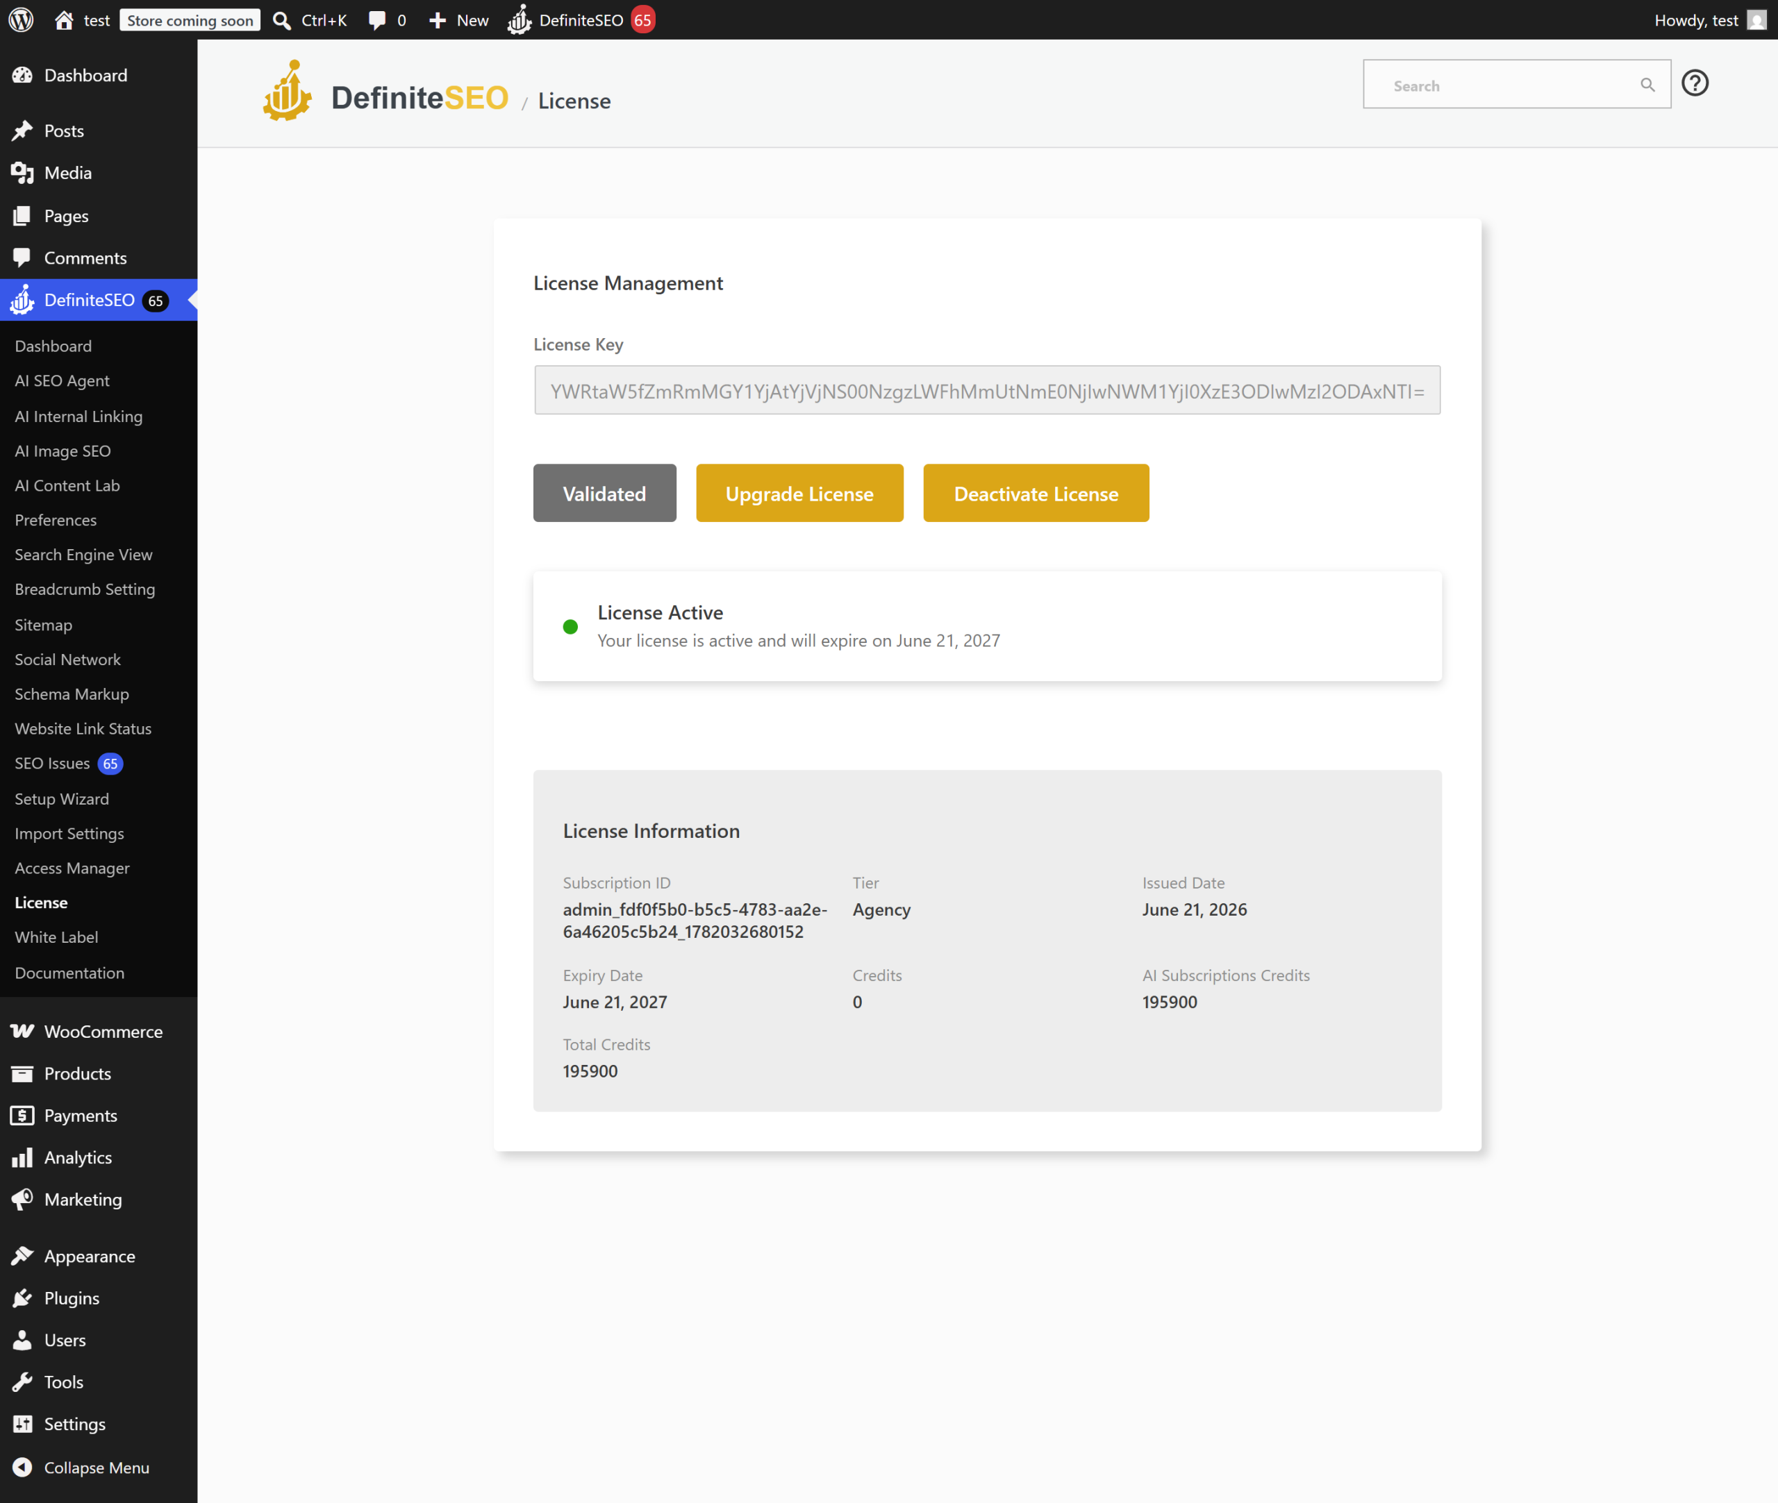Open the comments bubble icon in admin bar
Screen dimensions: 1778x1503
[376, 19]
